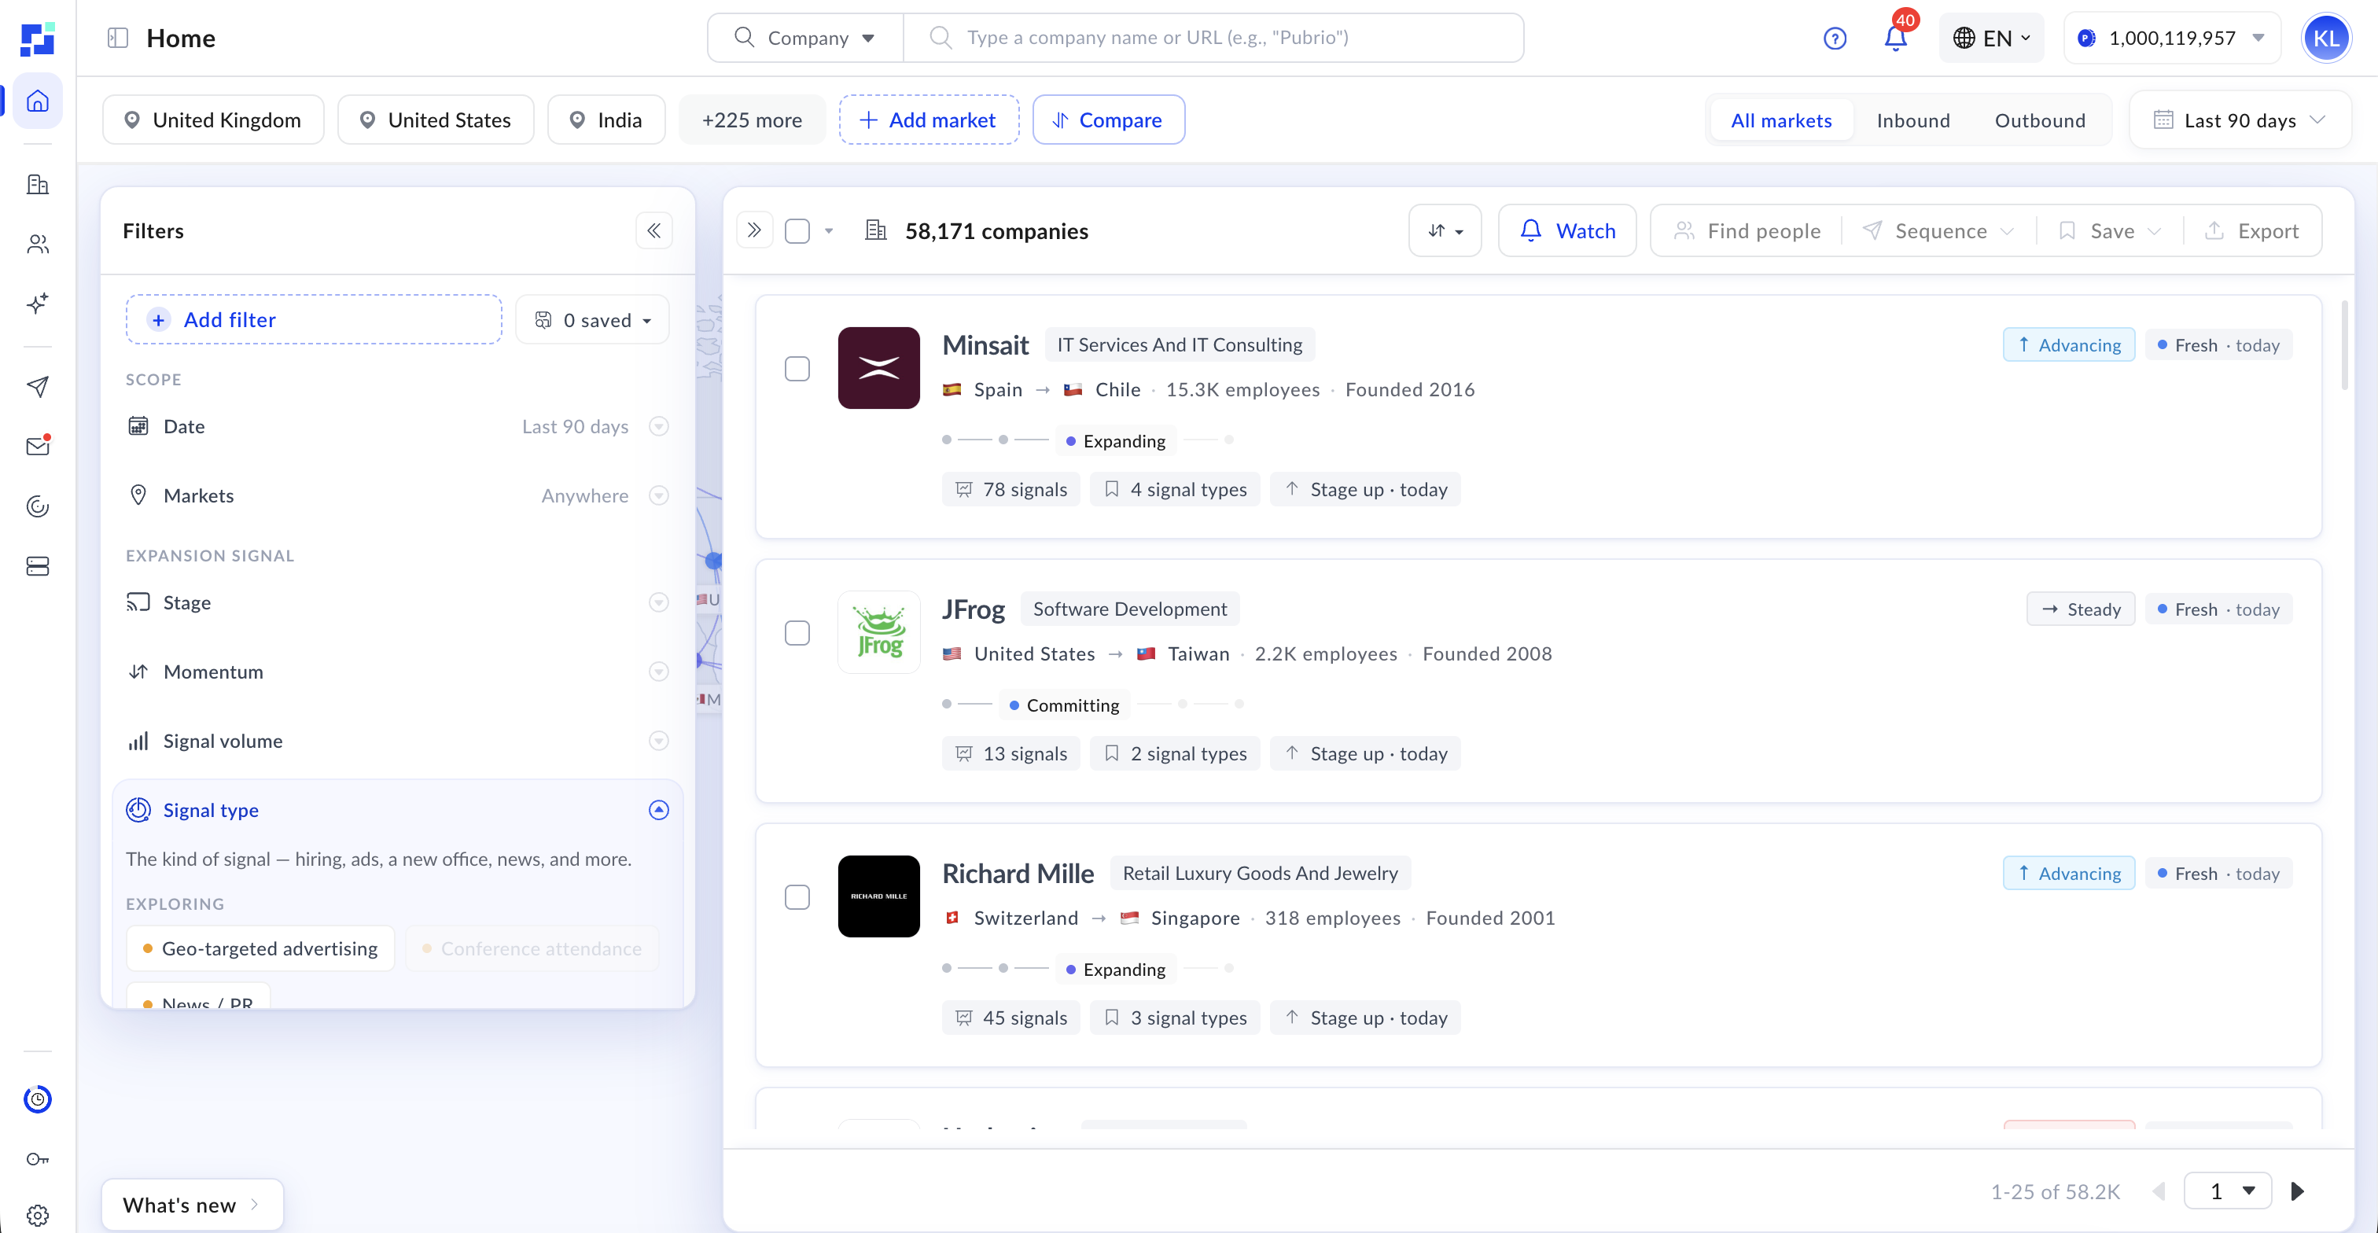Open the select-all options caret
Screen dimensions: 2378x1233
829,230
